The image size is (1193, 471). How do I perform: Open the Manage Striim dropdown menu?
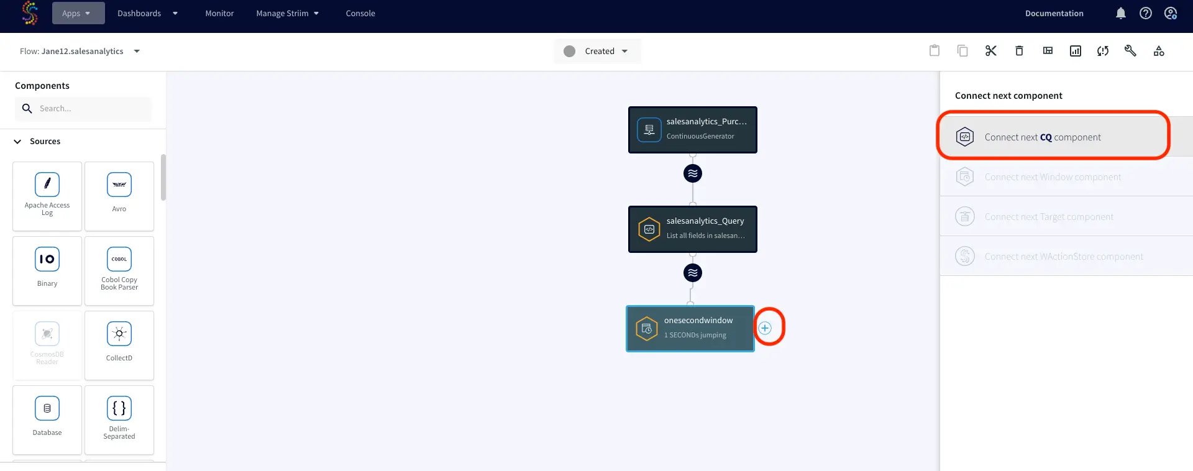[x=287, y=13]
